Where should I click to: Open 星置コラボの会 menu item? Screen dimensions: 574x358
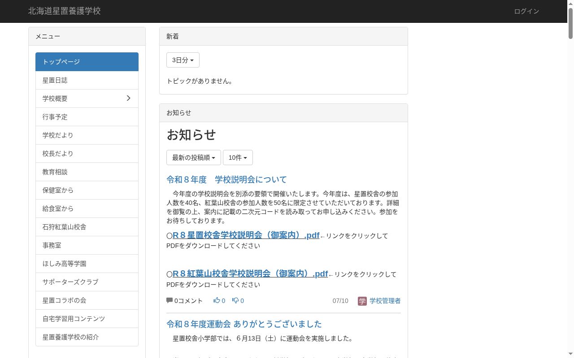point(87,300)
